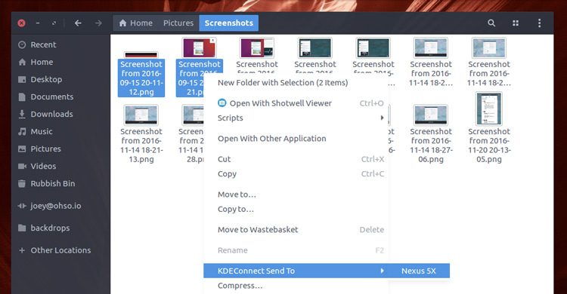Go forward with the right arrow button

point(98,23)
